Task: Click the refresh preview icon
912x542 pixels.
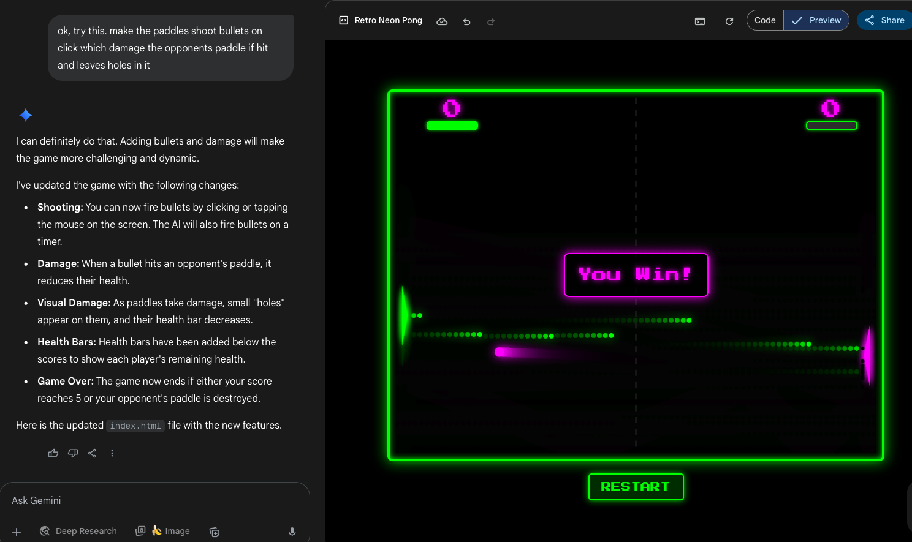Action: point(729,21)
